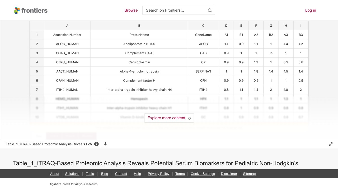
Task: Open the Browse link
Action: [131, 10]
